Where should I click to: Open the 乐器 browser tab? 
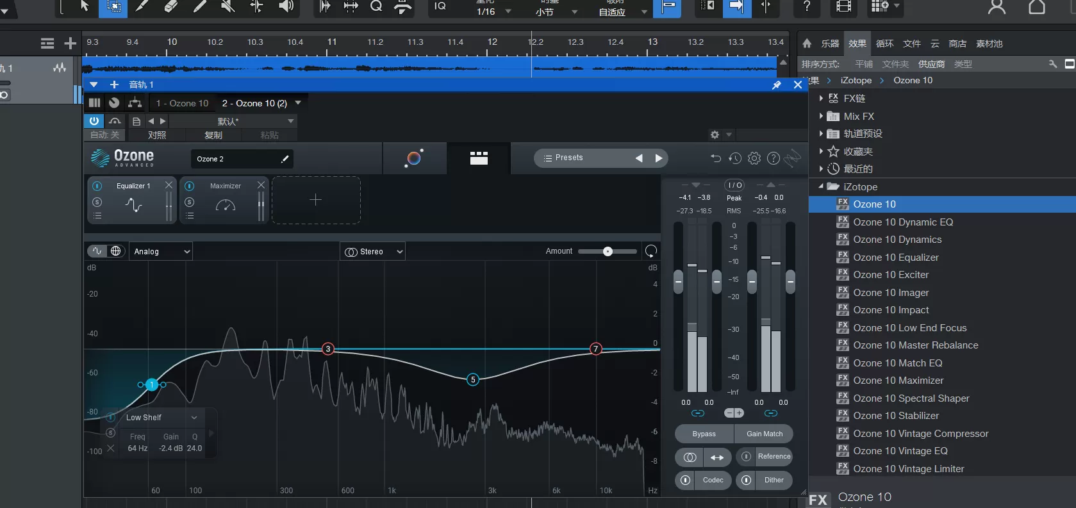click(830, 44)
